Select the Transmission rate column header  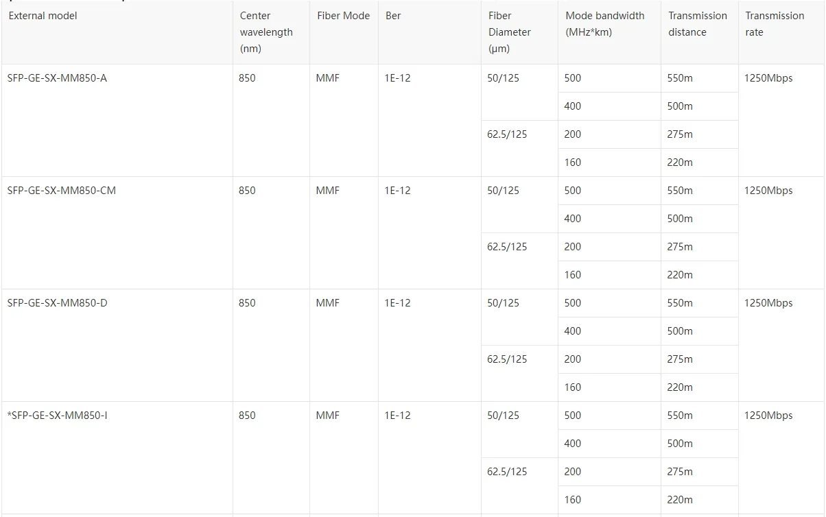pyautogui.click(x=775, y=24)
